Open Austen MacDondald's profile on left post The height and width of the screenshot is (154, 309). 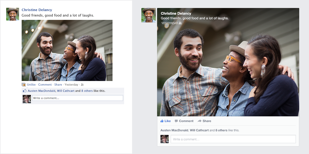[41, 91]
